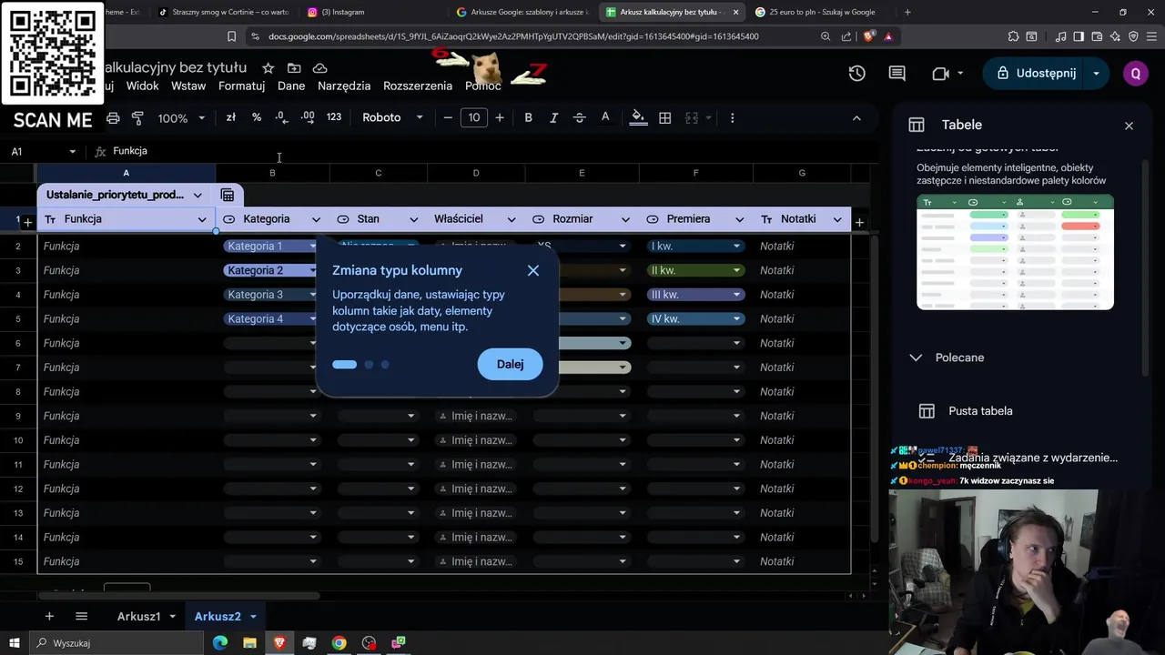Toggle italic formatting

click(553, 117)
